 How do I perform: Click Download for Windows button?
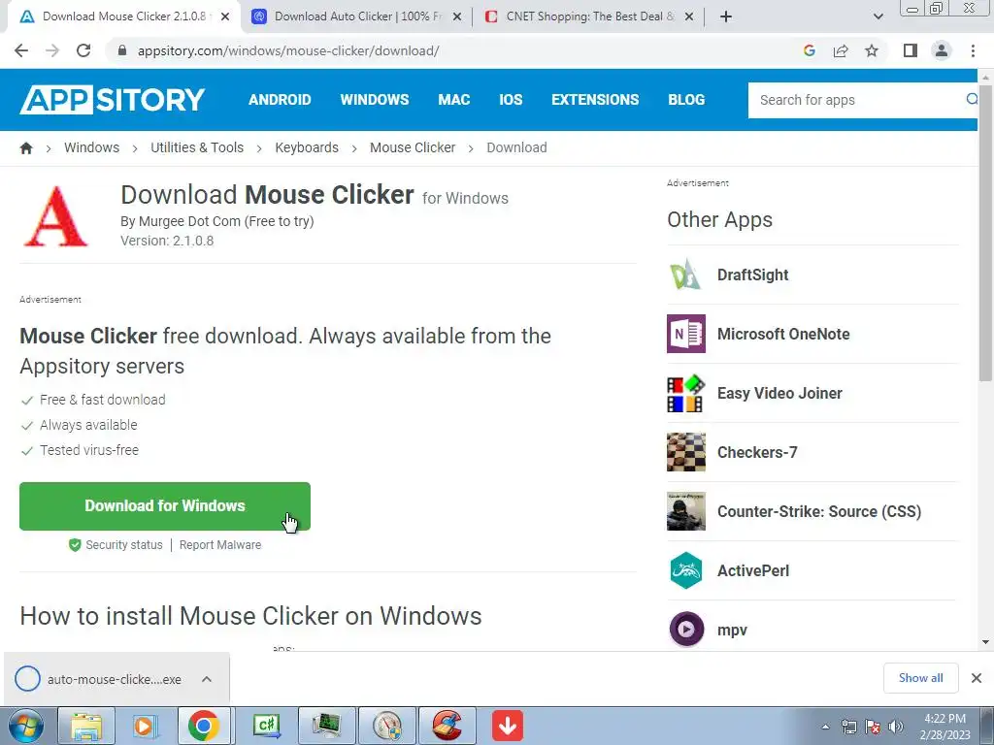pos(165,506)
